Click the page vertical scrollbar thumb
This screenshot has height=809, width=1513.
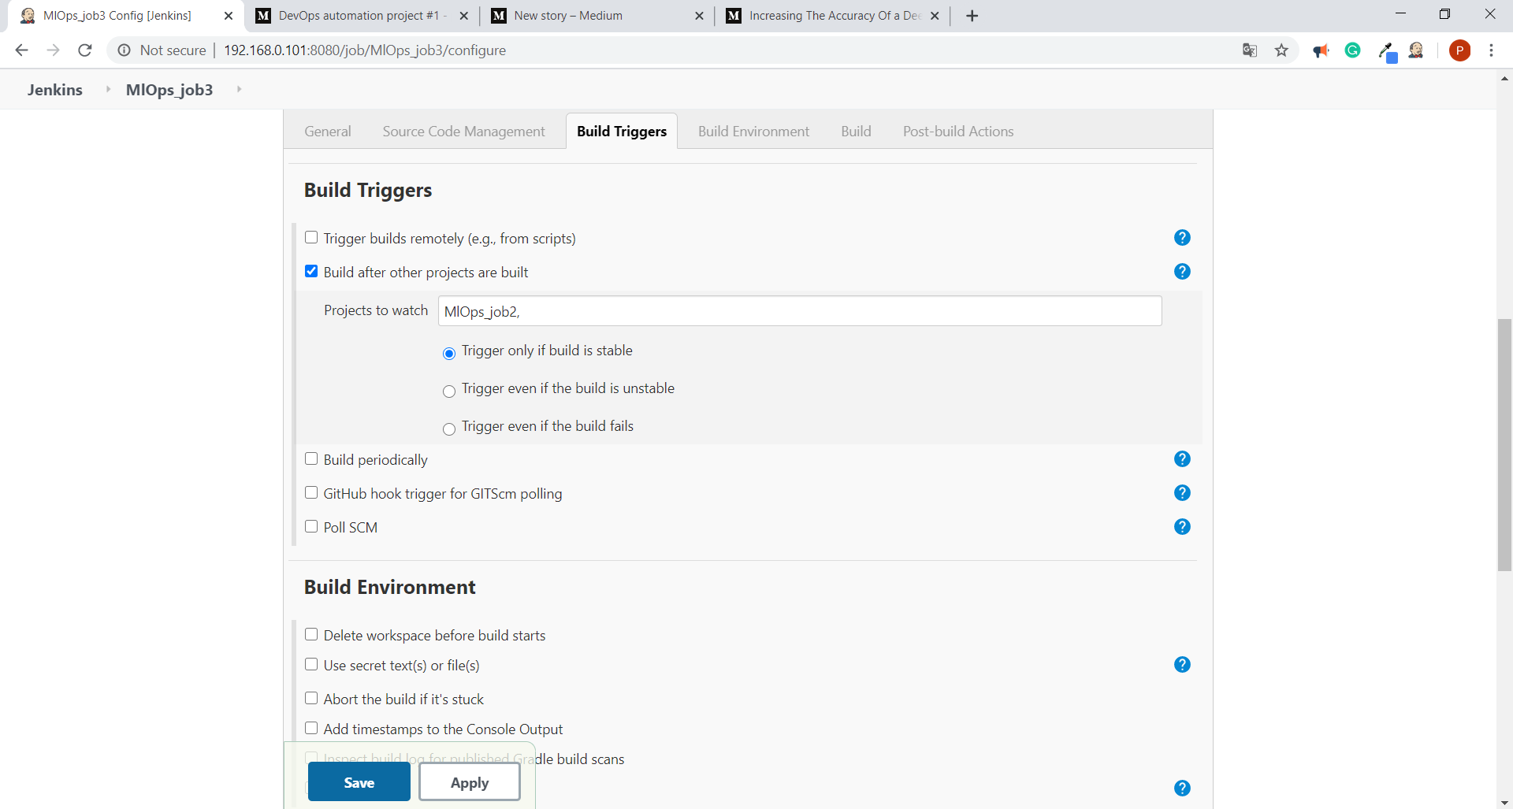(1504, 444)
